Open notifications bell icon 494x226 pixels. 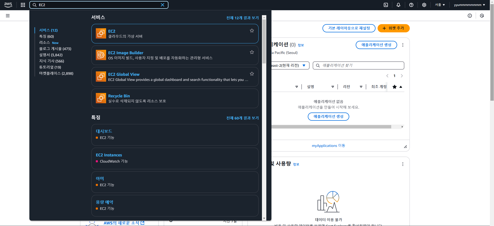pos(398,5)
